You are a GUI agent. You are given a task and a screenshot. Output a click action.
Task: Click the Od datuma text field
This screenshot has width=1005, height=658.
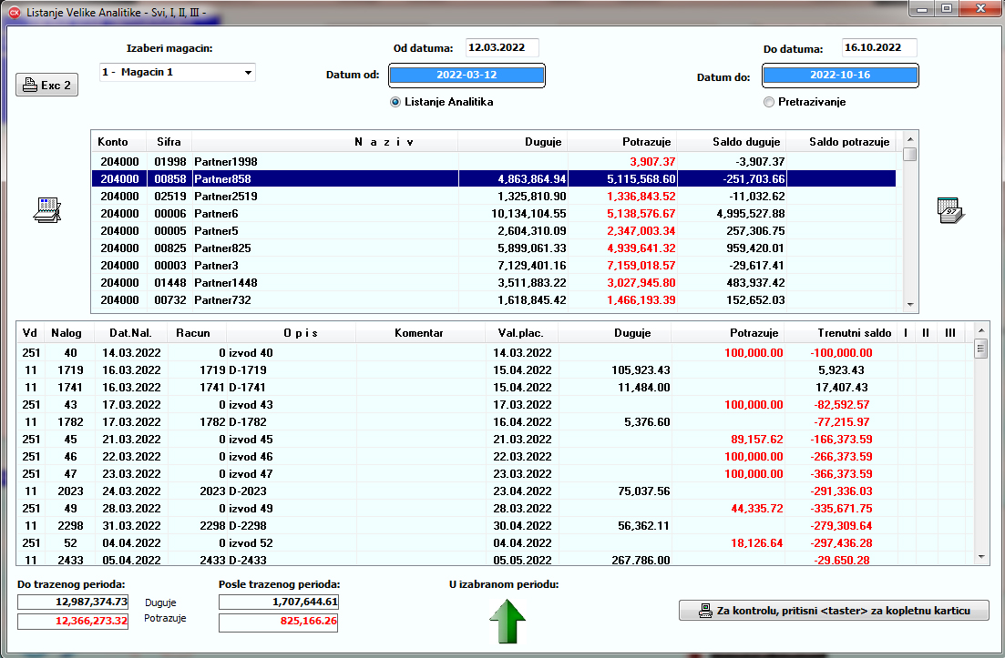click(502, 47)
